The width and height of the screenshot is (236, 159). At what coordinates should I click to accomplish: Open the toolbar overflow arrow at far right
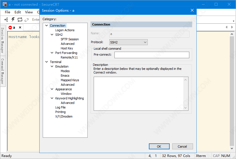[233, 21]
